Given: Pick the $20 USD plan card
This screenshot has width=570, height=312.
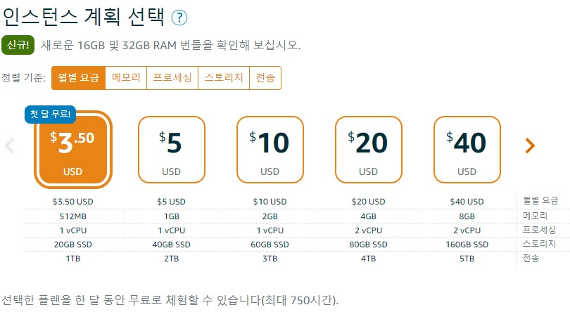Looking at the screenshot, I should (x=368, y=150).
